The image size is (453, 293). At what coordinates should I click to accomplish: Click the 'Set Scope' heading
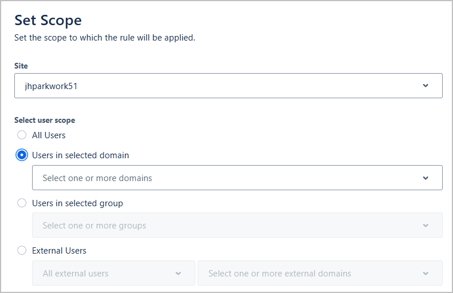pos(48,21)
